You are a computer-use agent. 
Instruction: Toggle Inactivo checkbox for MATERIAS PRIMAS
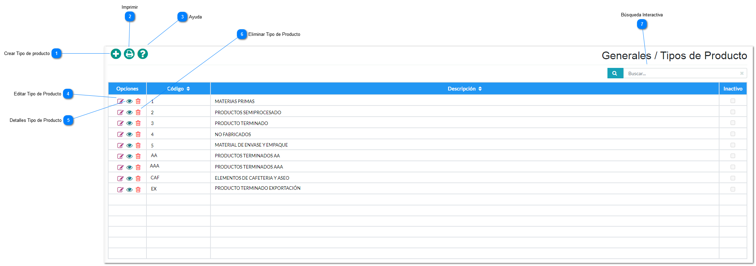(x=733, y=101)
